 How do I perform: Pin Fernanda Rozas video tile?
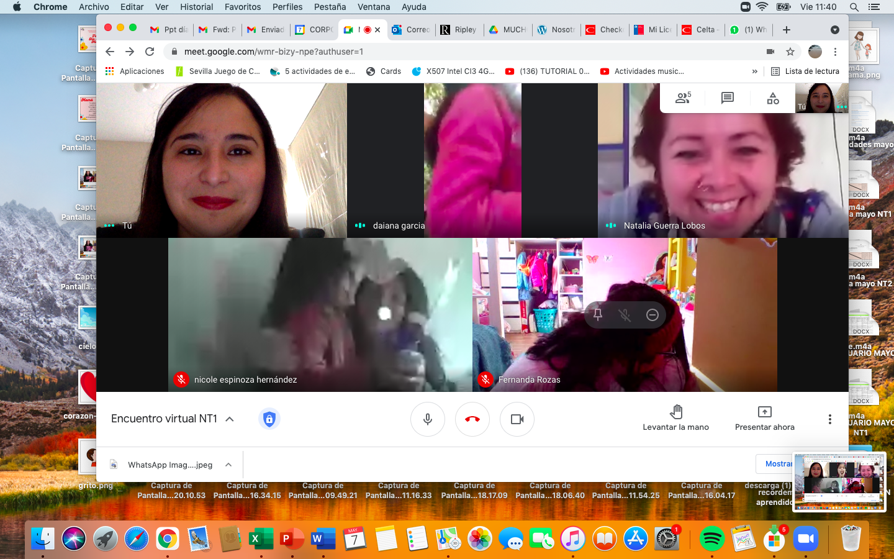click(598, 315)
